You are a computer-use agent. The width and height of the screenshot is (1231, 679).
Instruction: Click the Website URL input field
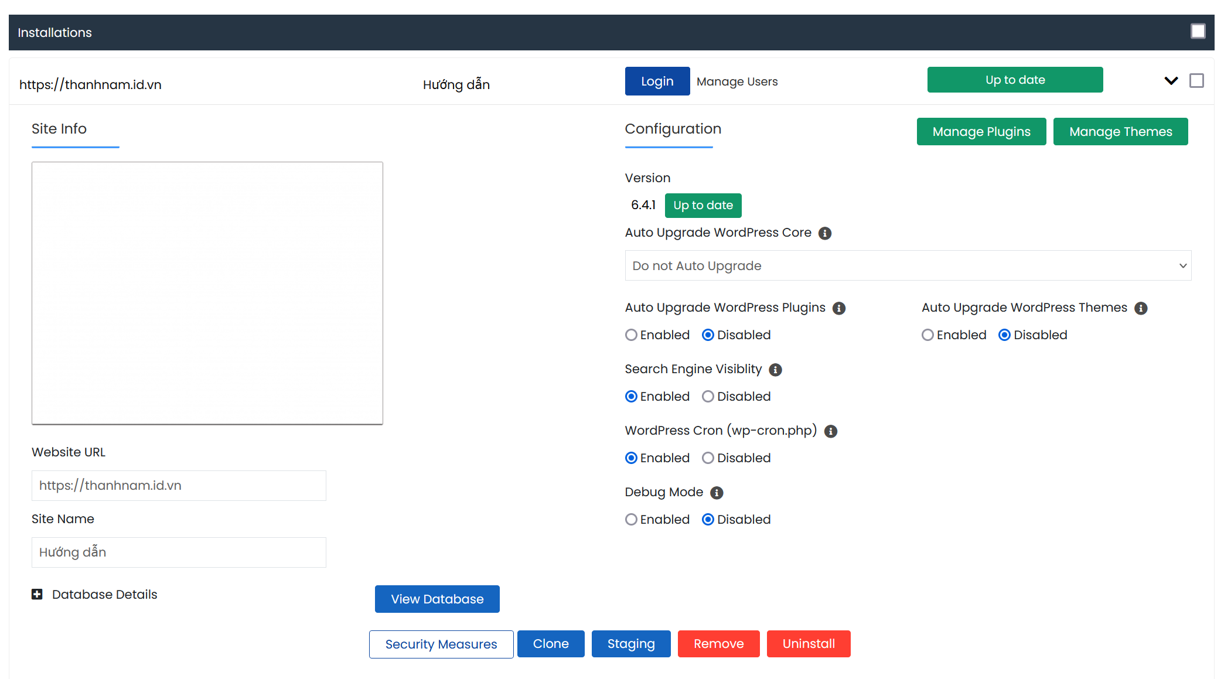(179, 486)
